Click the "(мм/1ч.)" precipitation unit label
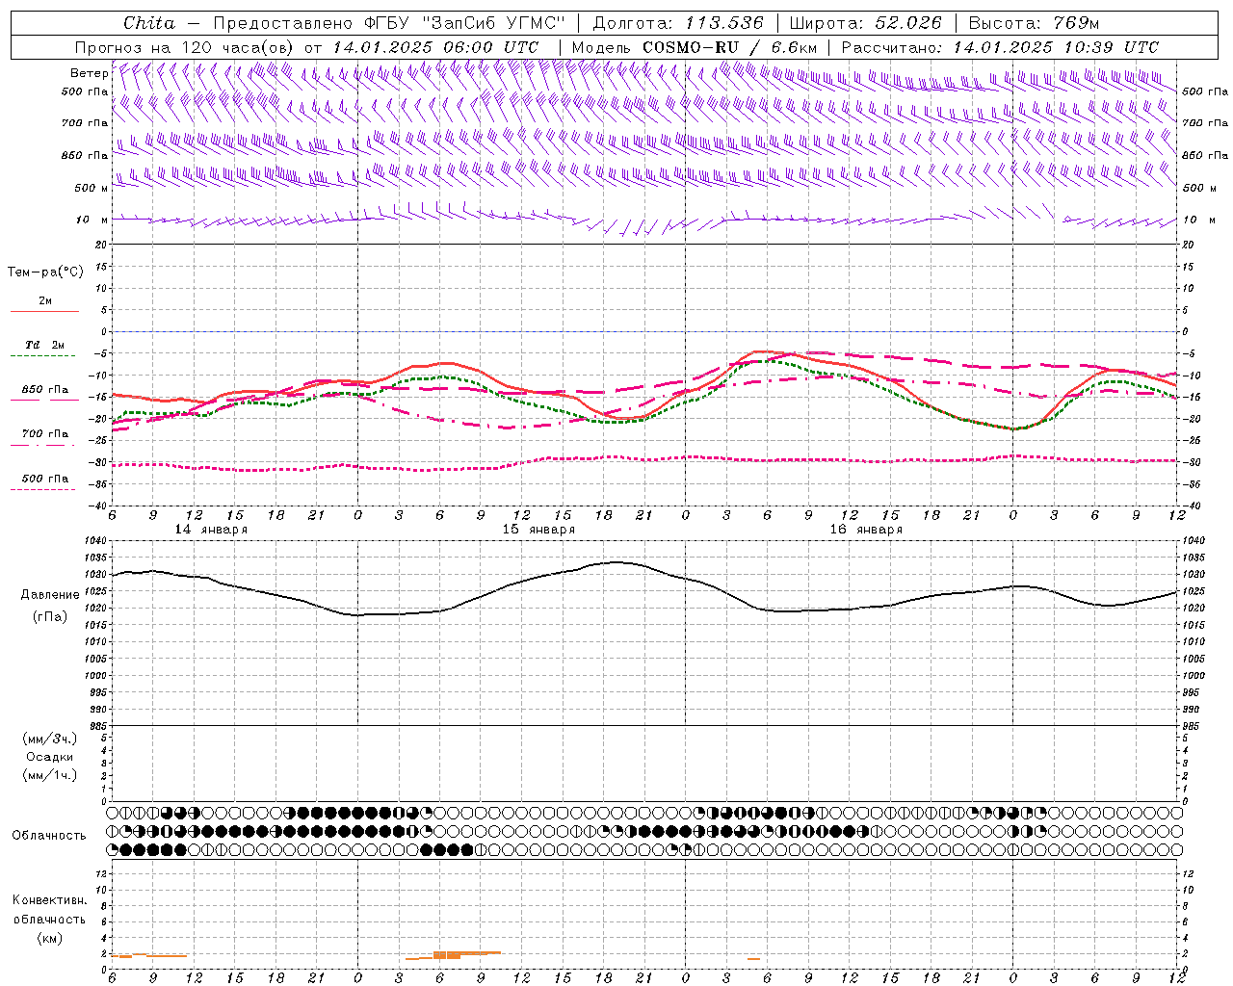Screen dimensions: 1233x986 point(50,775)
